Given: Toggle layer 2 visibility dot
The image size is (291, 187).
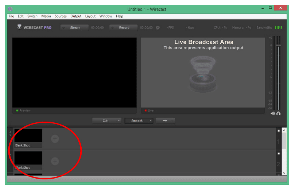Looking at the screenshot, I should tap(279, 153).
